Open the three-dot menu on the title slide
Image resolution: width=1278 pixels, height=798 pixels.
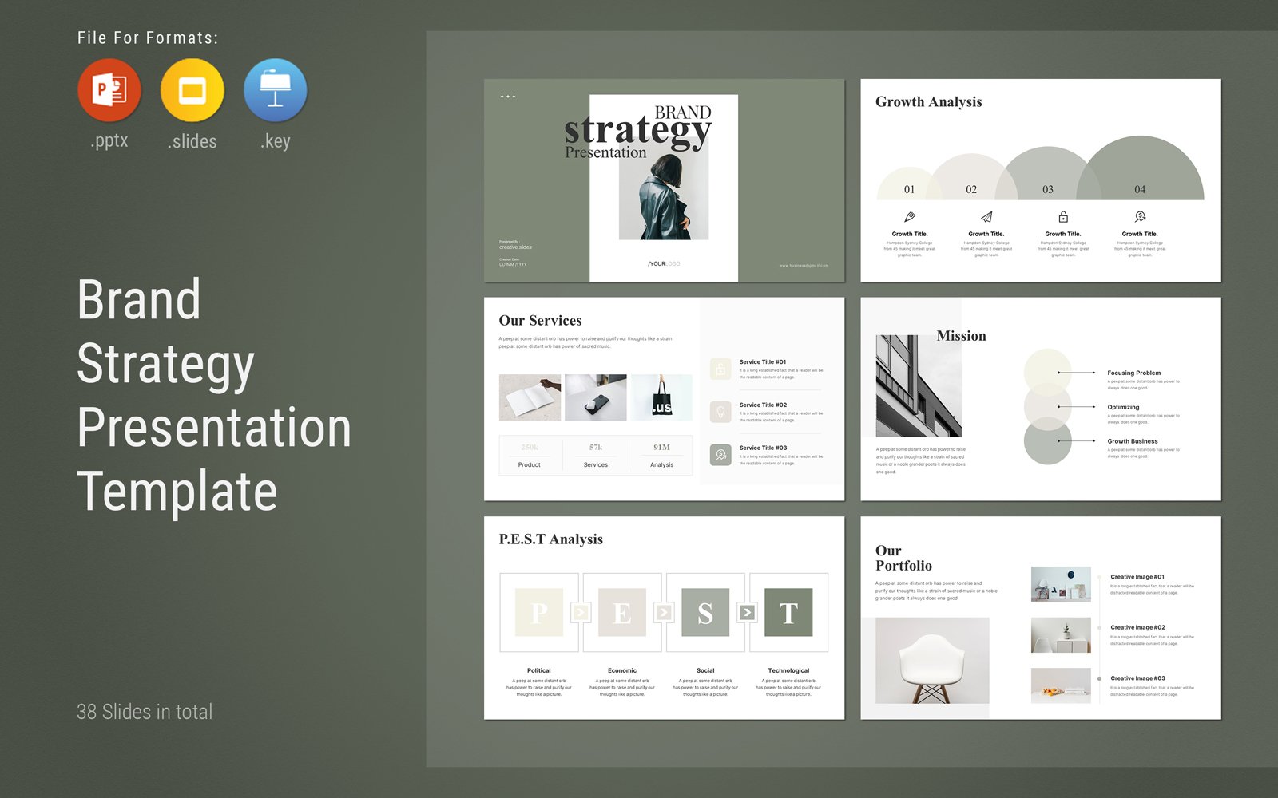tap(507, 96)
